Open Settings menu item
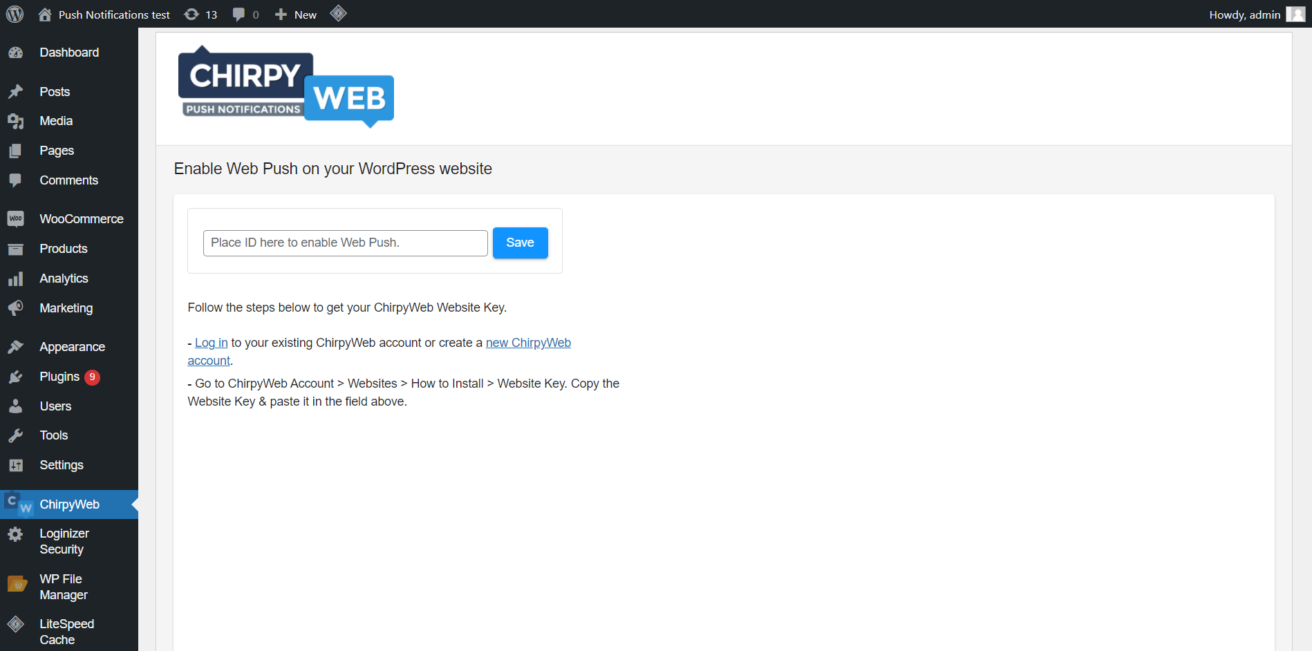The width and height of the screenshot is (1312, 651). tap(62, 465)
